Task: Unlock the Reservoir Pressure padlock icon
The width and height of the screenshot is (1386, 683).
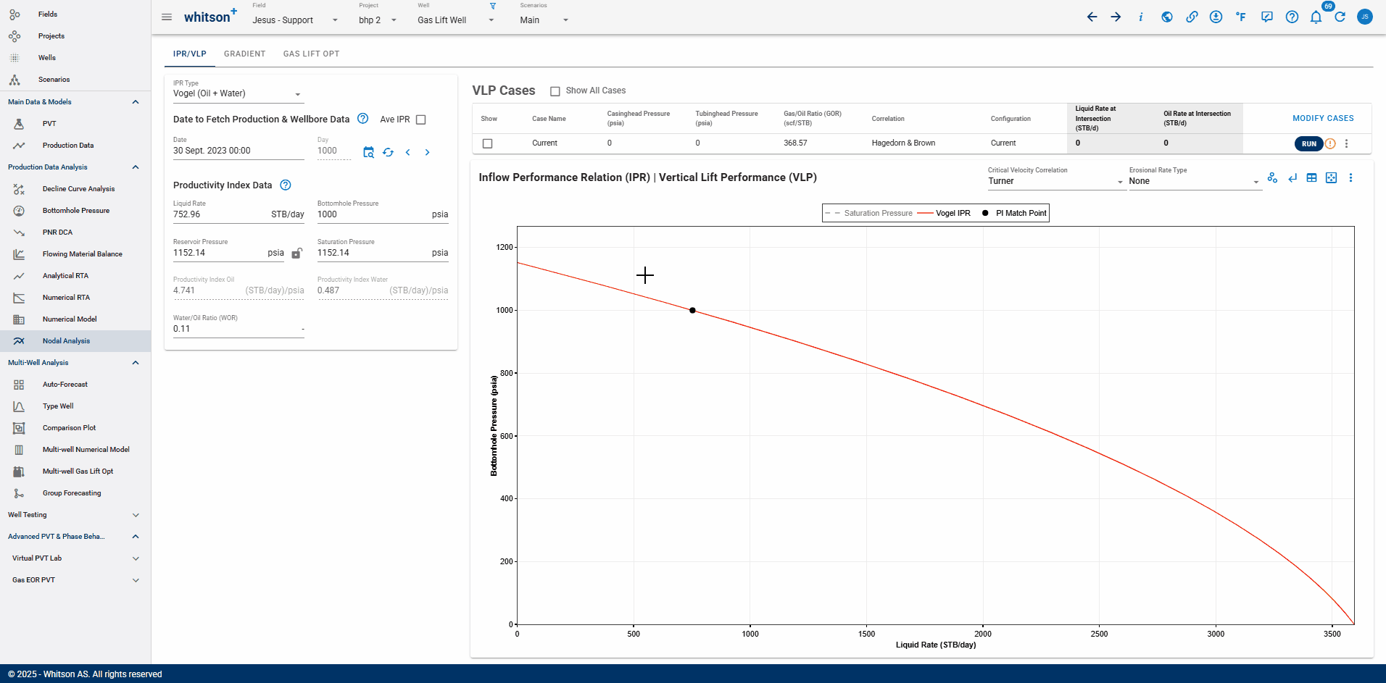Action: (x=297, y=253)
